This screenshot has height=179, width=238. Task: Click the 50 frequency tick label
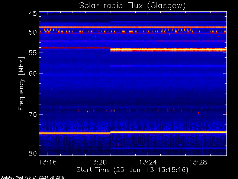pos(33,32)
